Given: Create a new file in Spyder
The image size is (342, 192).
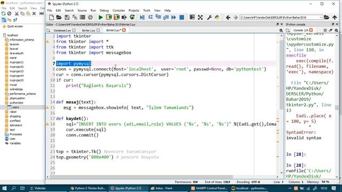Looking at the screenshot, I should [51, 18].
